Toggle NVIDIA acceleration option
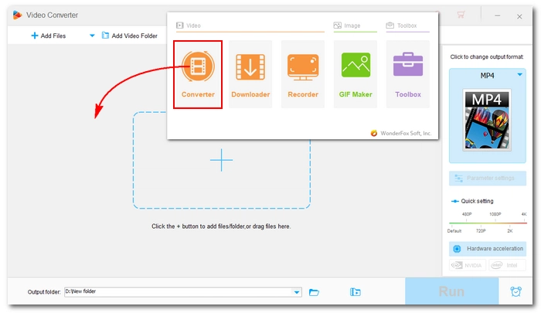This screenshot has height=313, width=541. pos(468,265)
